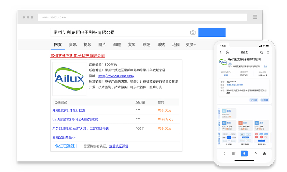Tap the email address link on phone
The image size is (287, 172).
coord(235,85)
